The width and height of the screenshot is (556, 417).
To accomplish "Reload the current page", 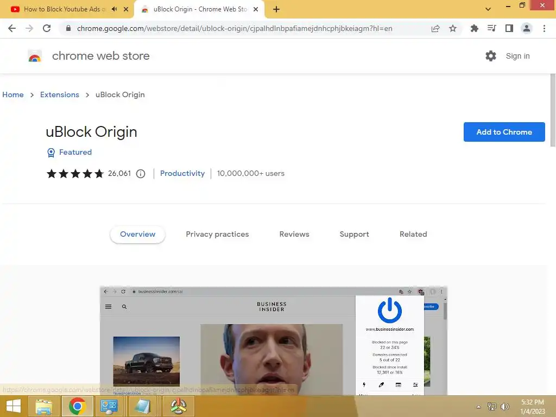I will 47,28.
